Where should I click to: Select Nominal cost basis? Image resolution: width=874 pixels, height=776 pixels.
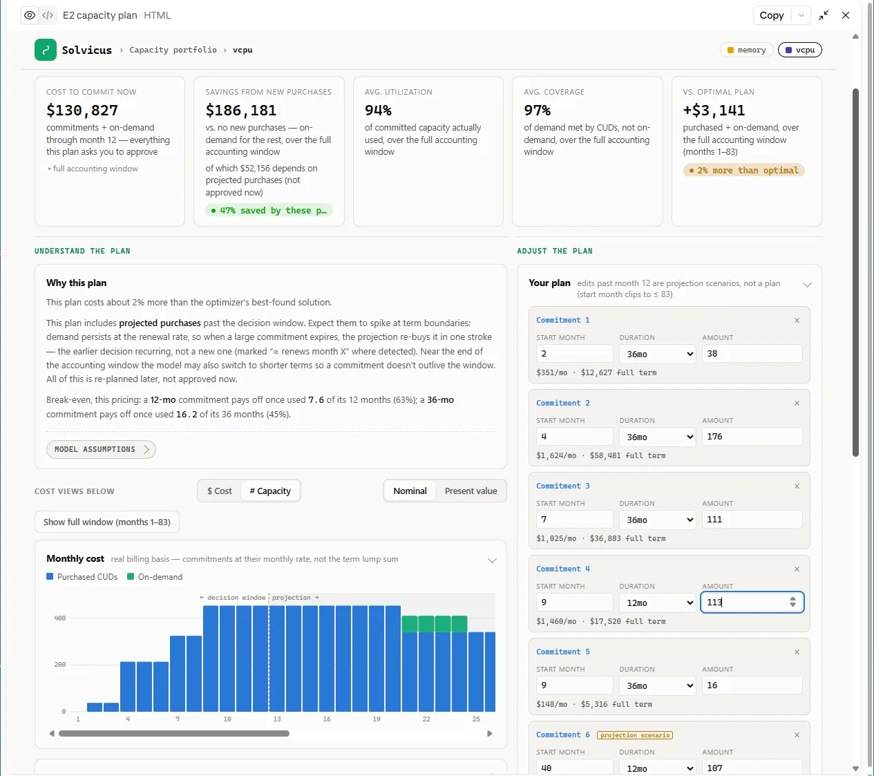point(410,491)
